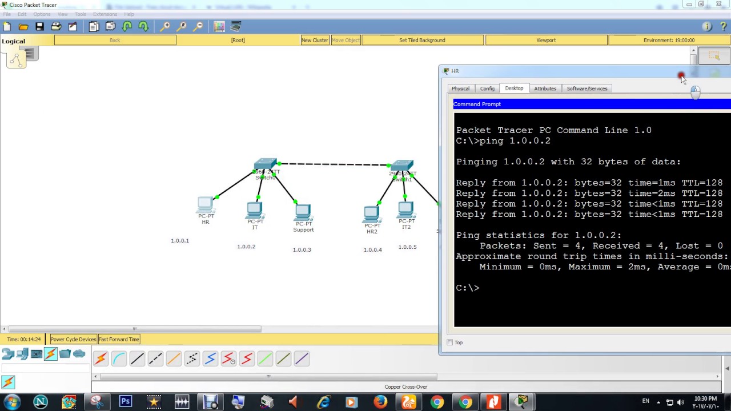Copy selection with the Copy toolbar icon
Image resolution: width=731 pixels, height=411 pixels.
[x=94, y=27]
